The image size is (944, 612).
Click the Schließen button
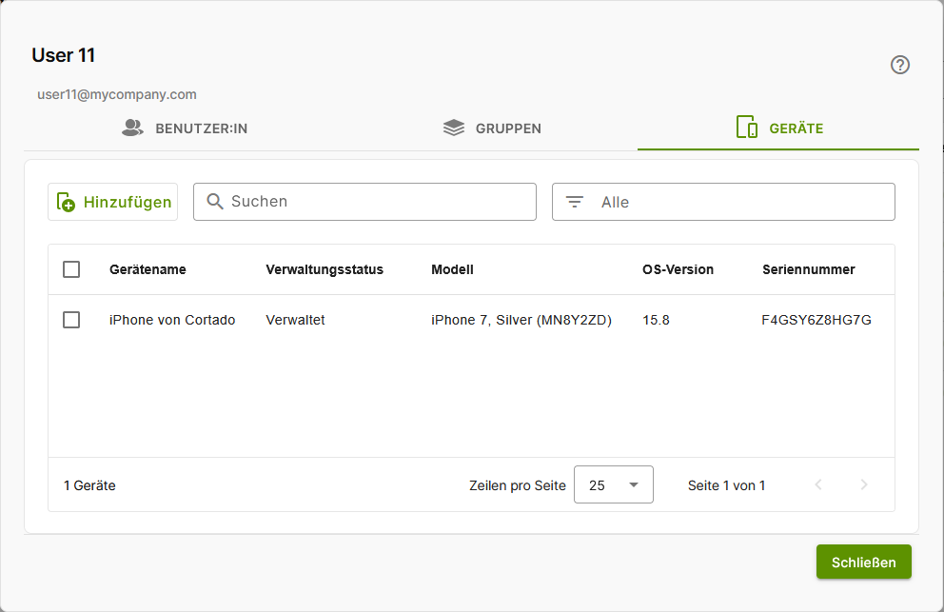(863, 562)
